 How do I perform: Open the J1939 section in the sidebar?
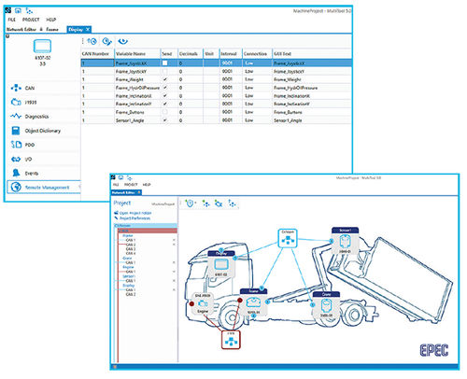tap(43, 102)
